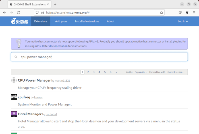199x134 pixels.
Task: Click the CPU Power Manager chip icon
Action: (x=14, y=80)
